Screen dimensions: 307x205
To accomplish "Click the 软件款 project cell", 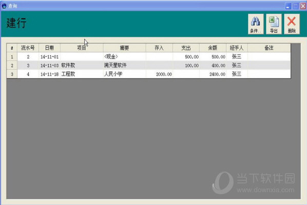I will coord(82,65).
